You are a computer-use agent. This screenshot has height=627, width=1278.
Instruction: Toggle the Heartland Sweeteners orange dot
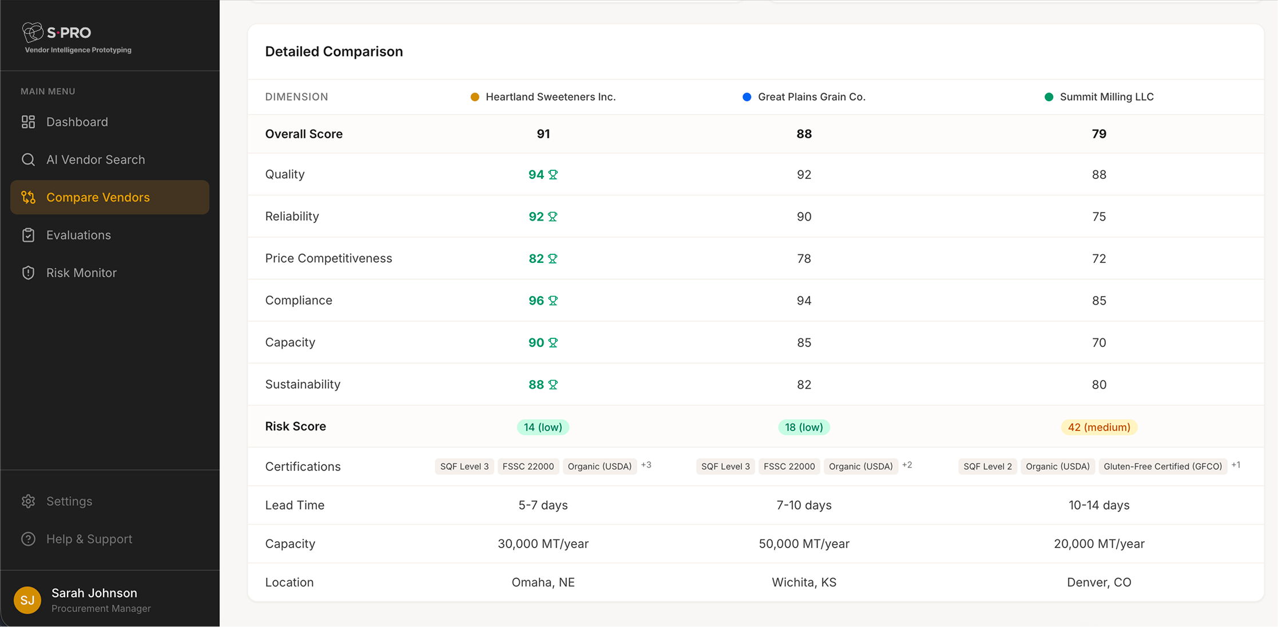(x=474, y=97)
